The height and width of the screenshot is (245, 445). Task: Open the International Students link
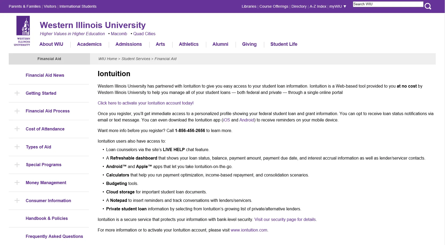(78, 6)
